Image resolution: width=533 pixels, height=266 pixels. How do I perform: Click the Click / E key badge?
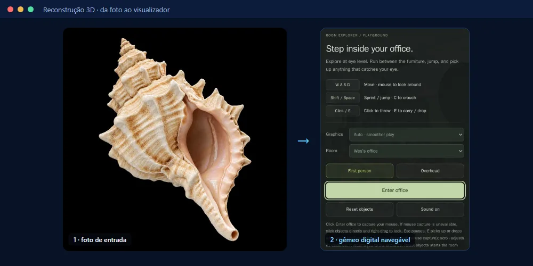342,111
